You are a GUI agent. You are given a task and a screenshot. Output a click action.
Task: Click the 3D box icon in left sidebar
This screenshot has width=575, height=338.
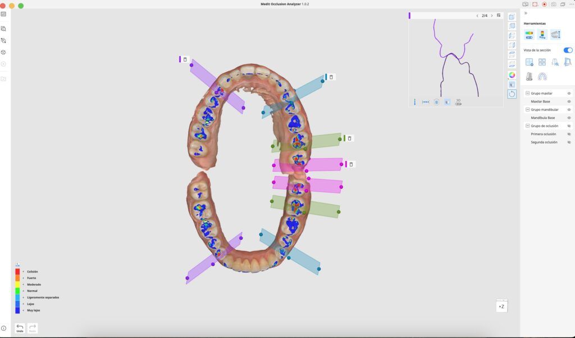coord(3,52)
